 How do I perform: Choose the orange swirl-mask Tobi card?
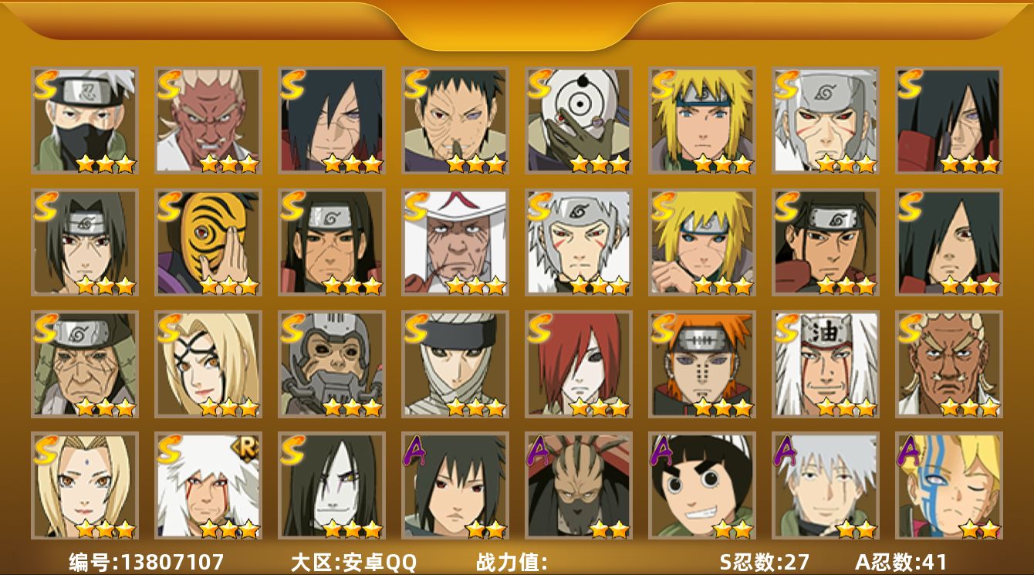pos(208,242)
